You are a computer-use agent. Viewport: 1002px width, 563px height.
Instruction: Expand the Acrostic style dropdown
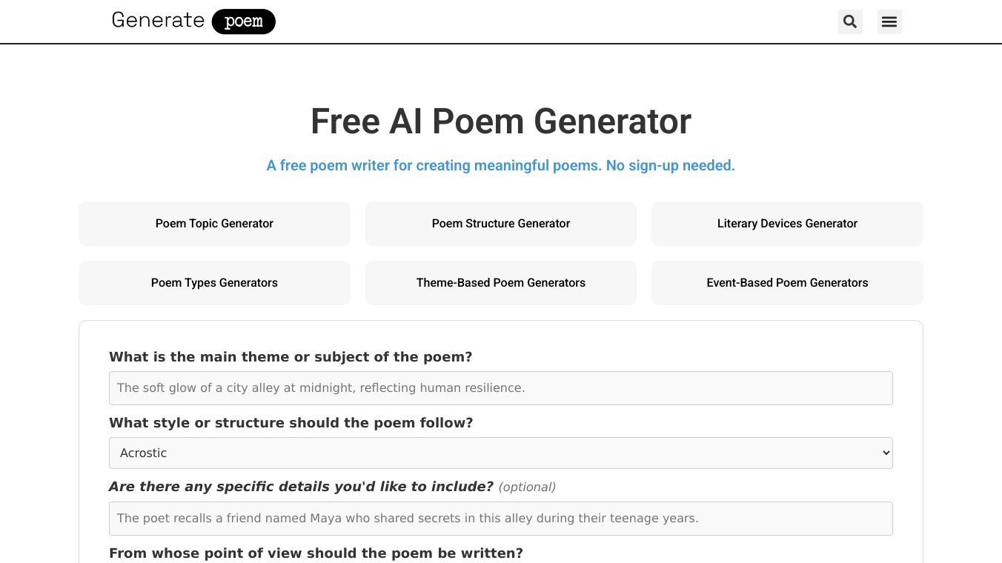click(x=501, y=453)
